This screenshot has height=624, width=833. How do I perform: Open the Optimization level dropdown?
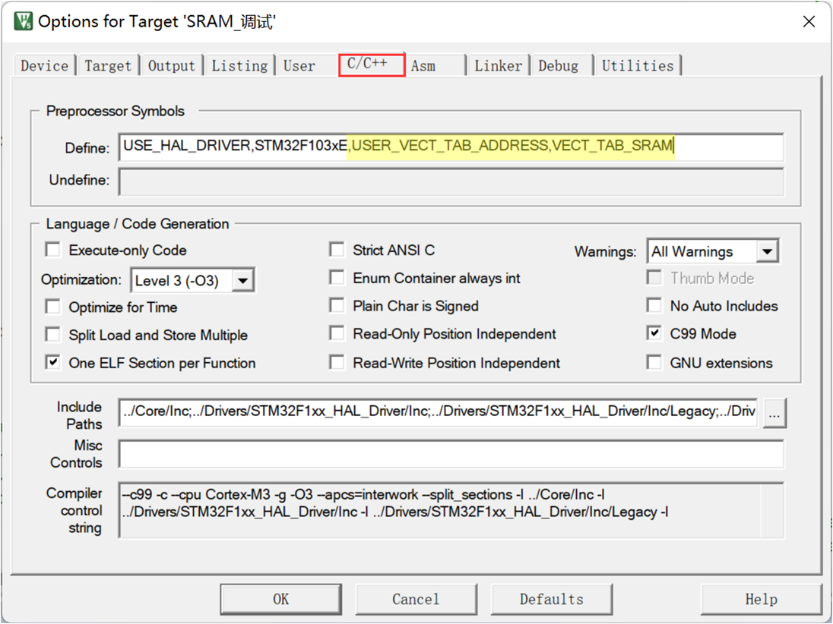click(x=242, y=281)
